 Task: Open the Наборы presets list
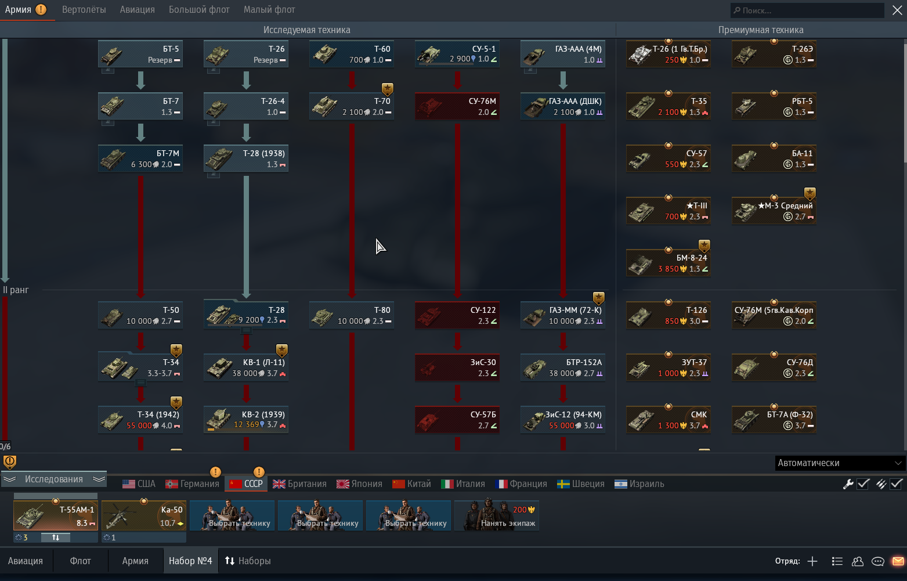(x=248, y=561)
